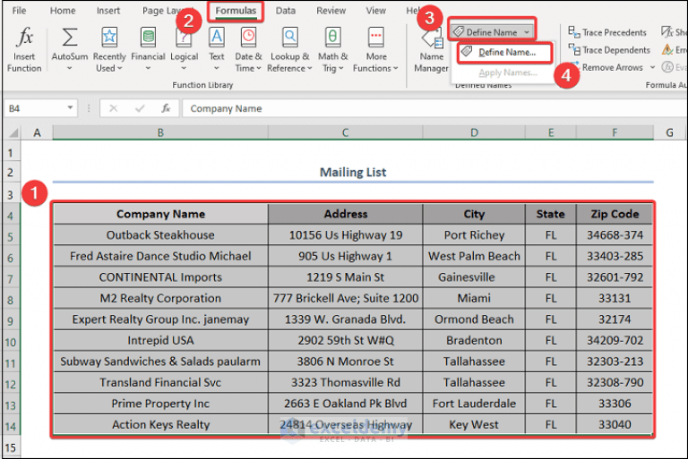Open Text functions icon

pyautogui.click(x=216, y=37)
